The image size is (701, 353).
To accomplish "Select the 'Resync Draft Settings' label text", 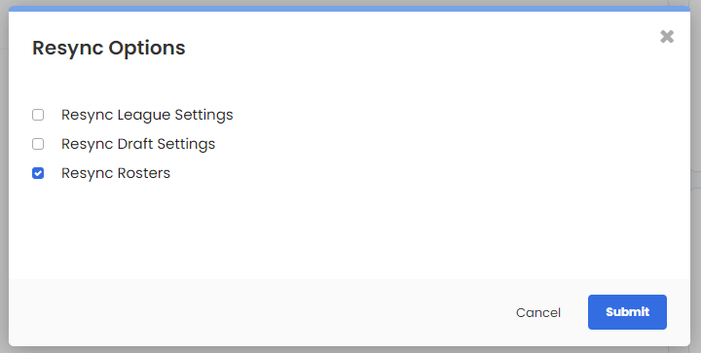I will (138, 144).
